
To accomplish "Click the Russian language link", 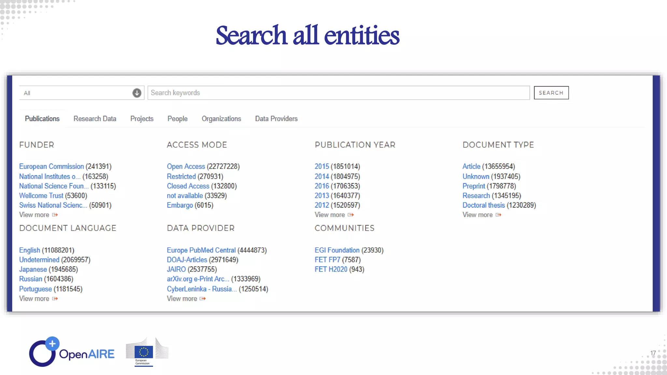I will click(x=31, y=279).
